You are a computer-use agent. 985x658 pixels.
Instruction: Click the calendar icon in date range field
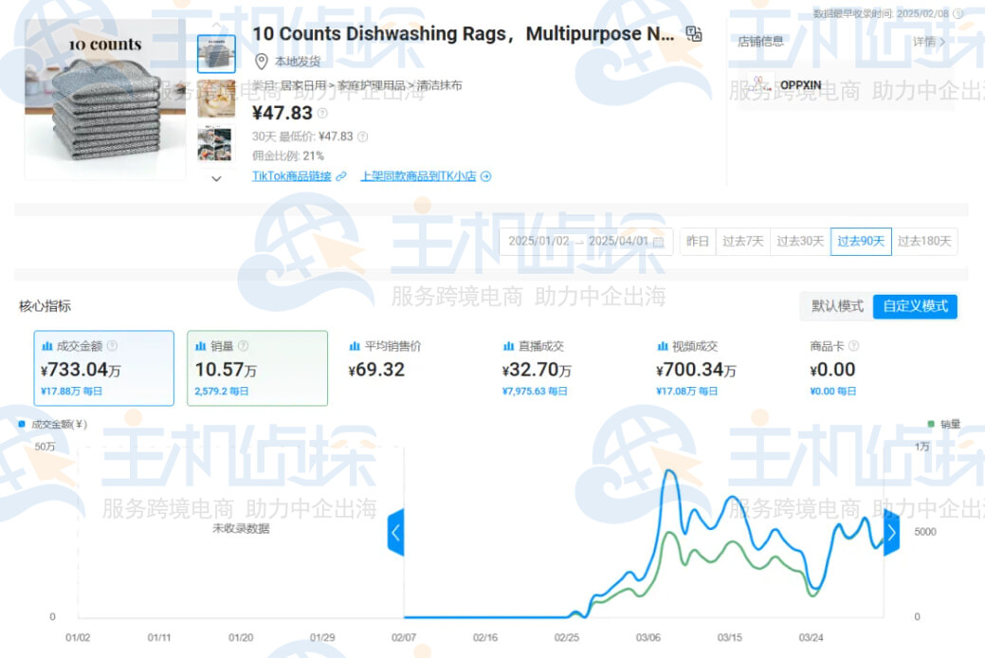659,242
